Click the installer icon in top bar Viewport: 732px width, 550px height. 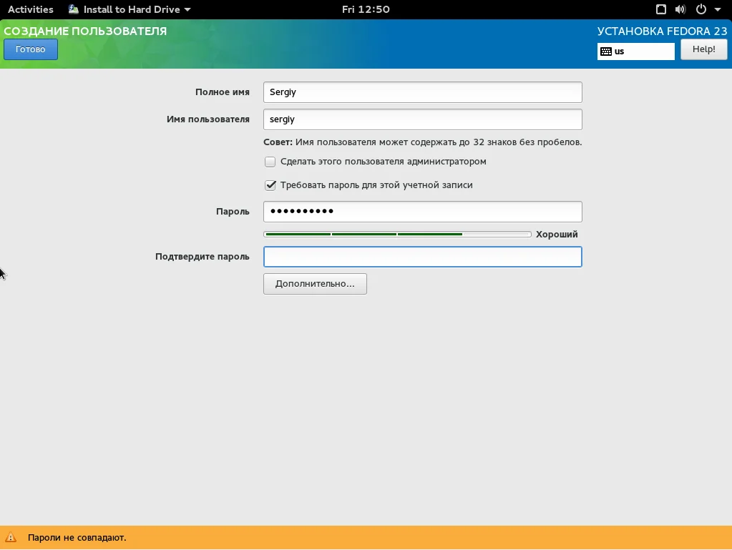74,9
